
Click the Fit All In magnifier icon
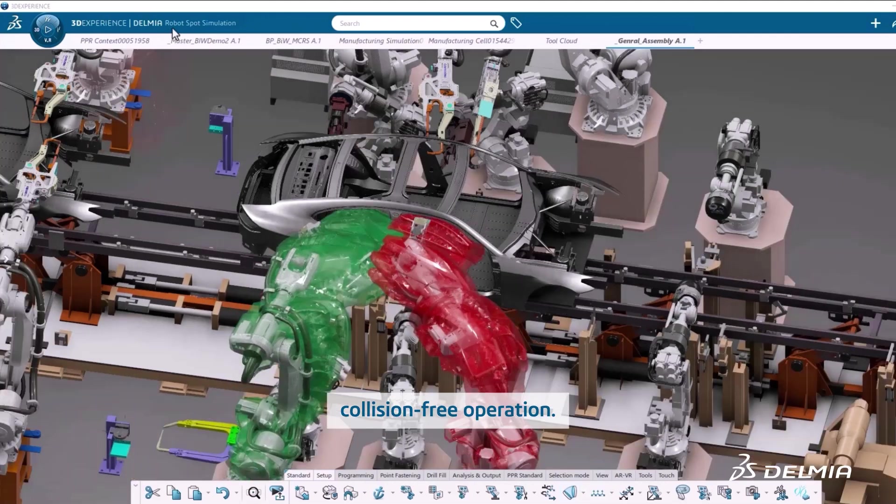pos(254,493)
